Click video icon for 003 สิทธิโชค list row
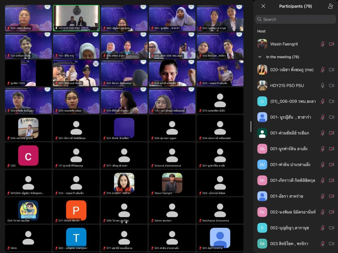The height and width of the screenshot is (253, 338). (332, 243)
